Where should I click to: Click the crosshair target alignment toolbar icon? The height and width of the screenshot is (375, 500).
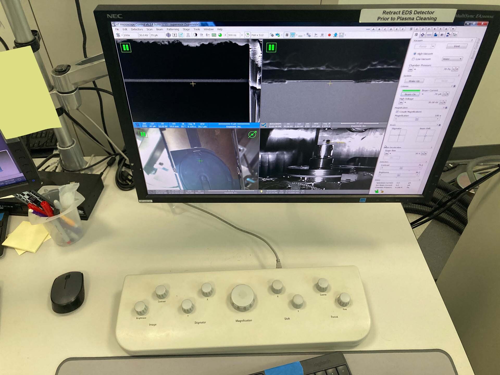tap(168, 35)
